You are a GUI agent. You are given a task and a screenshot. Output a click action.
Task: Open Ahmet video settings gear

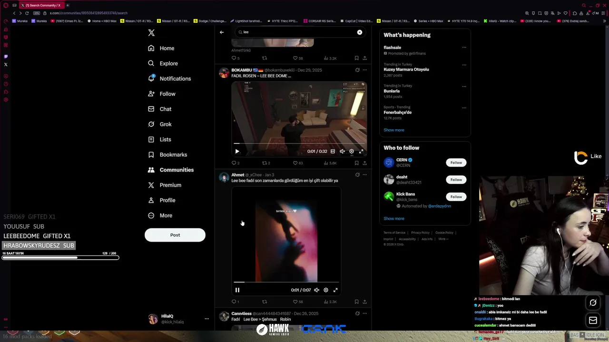coord(326,290)
